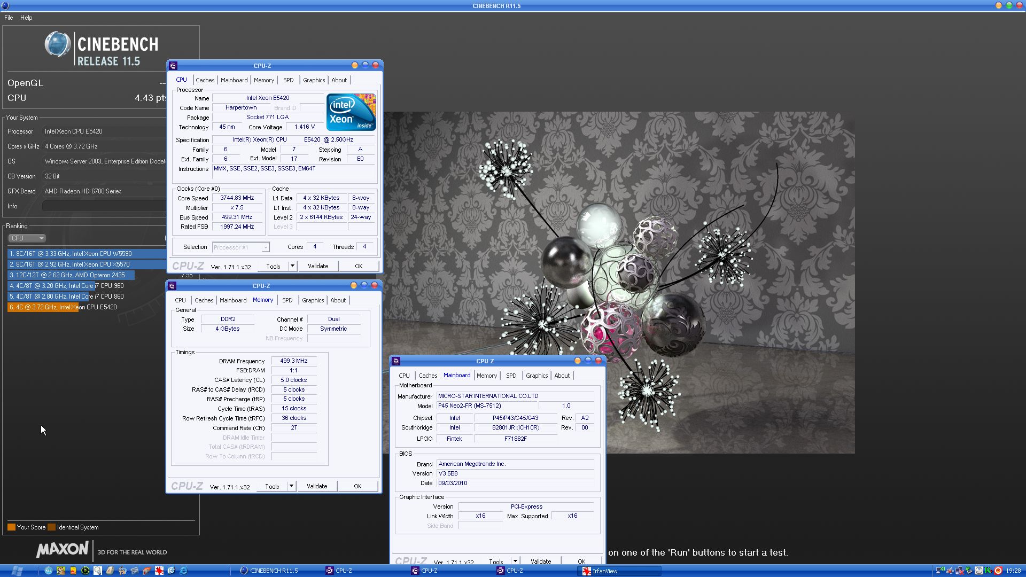1026x577 pixels.
Task: Click Validate in Memory CPU-Z window
Action: (x=317, y=486)
